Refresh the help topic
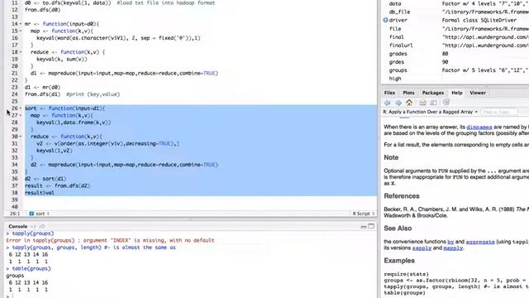Image resolution: width=529 pixels, height=298 pixels. tap(446, 102)
